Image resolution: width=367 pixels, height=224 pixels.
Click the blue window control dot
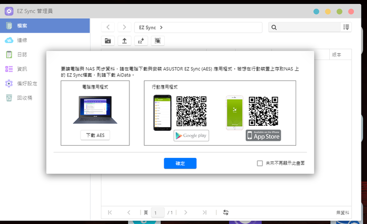coord(316,12)
